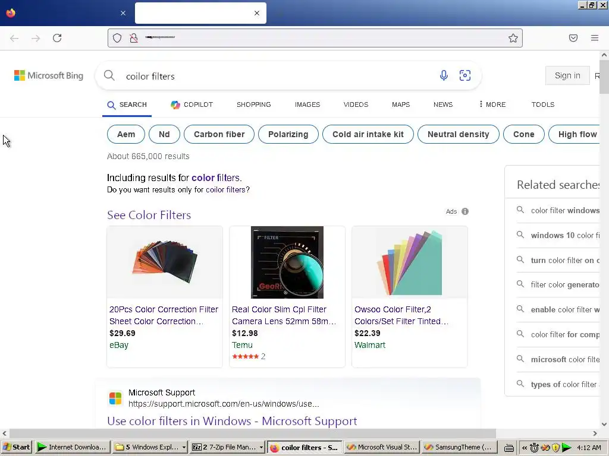Click the Bing search magnifier icon
Viewport: 609px width, 456px height.
click(109, 75)
